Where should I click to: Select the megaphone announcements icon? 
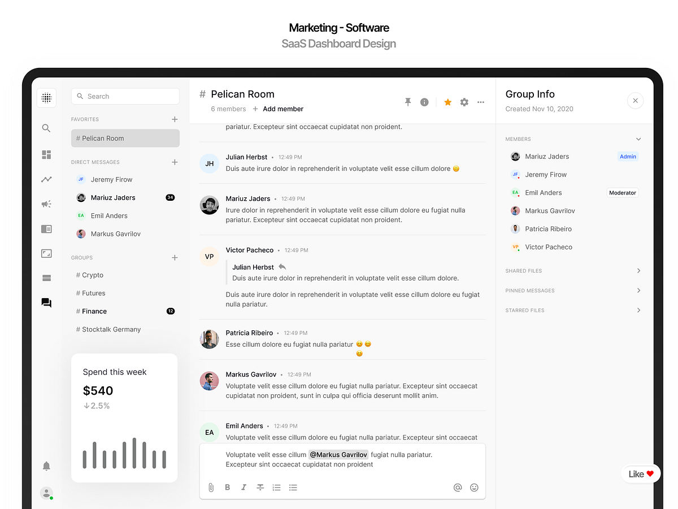(46, 204)
